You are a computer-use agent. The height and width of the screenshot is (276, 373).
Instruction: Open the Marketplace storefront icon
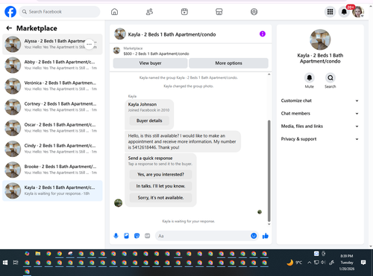coord(219,12)
